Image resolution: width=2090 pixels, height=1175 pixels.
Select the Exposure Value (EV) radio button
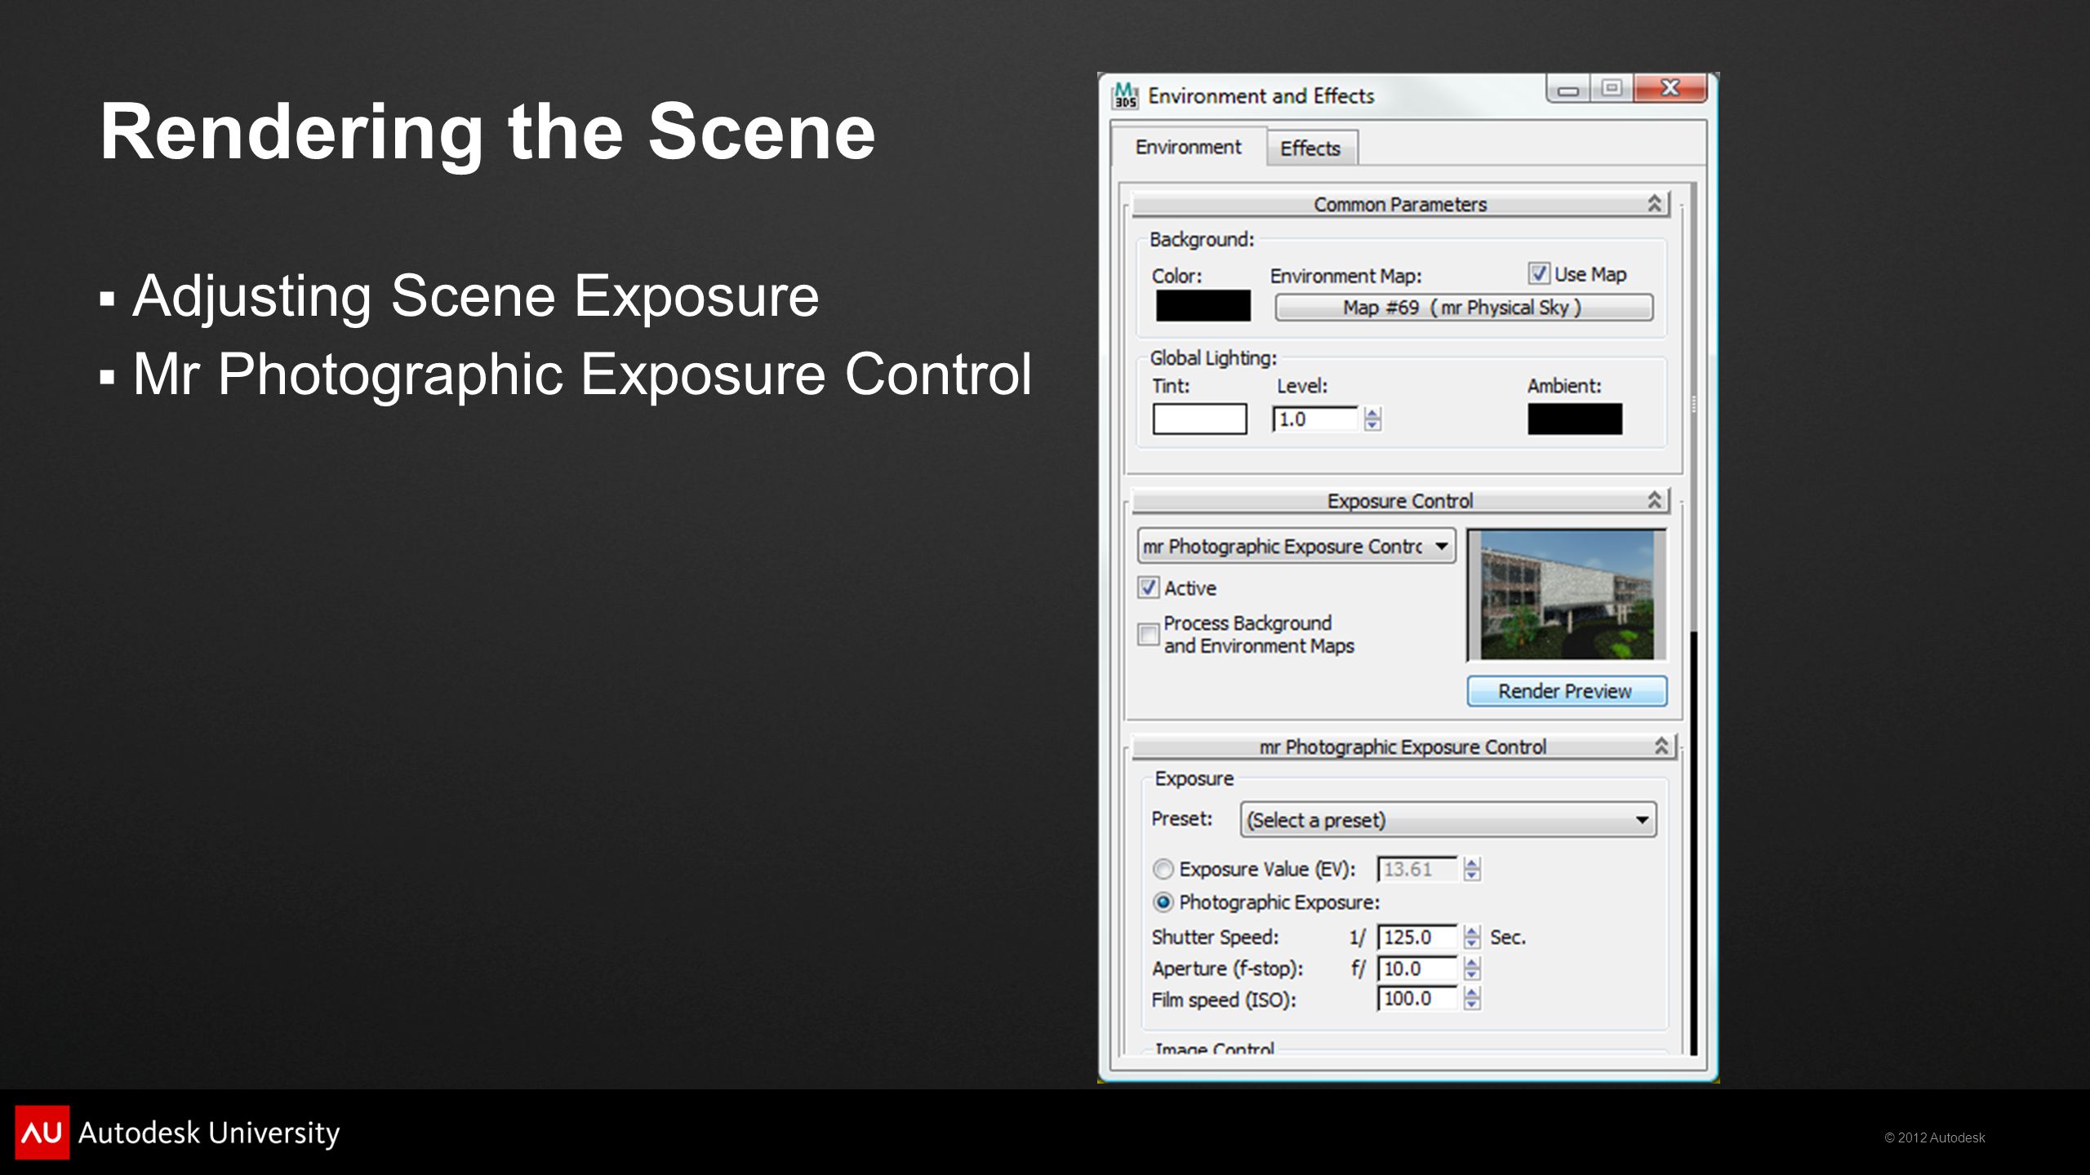click(1163, 870)
